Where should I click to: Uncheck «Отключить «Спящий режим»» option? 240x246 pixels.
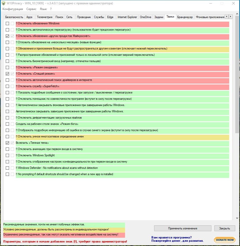click(x=8, y=74)
